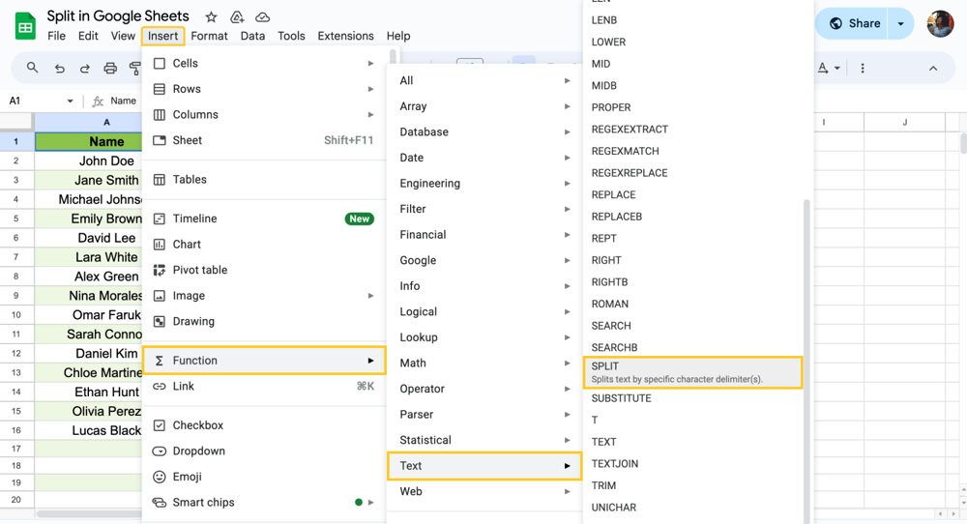Collapse the toolbar with the up chevron
This screenshot has width=967, height=524.
click(x=933, y=69)
